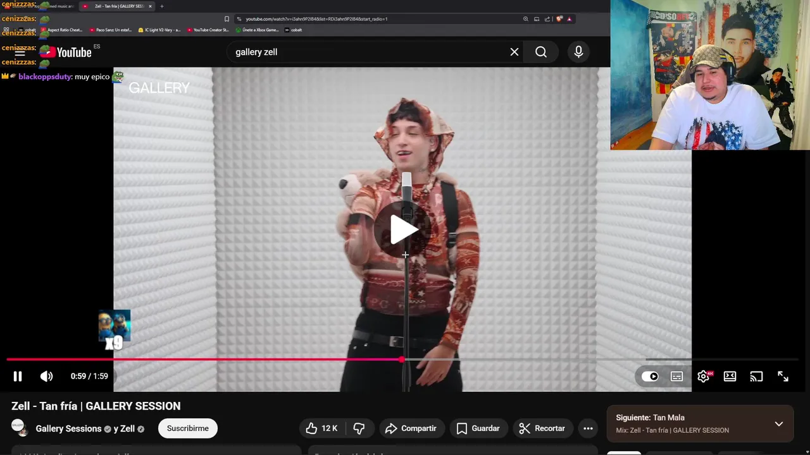This screenshot has height=455, width=810.
Task: Go to YouTube home via the logo
Action: 66,52
